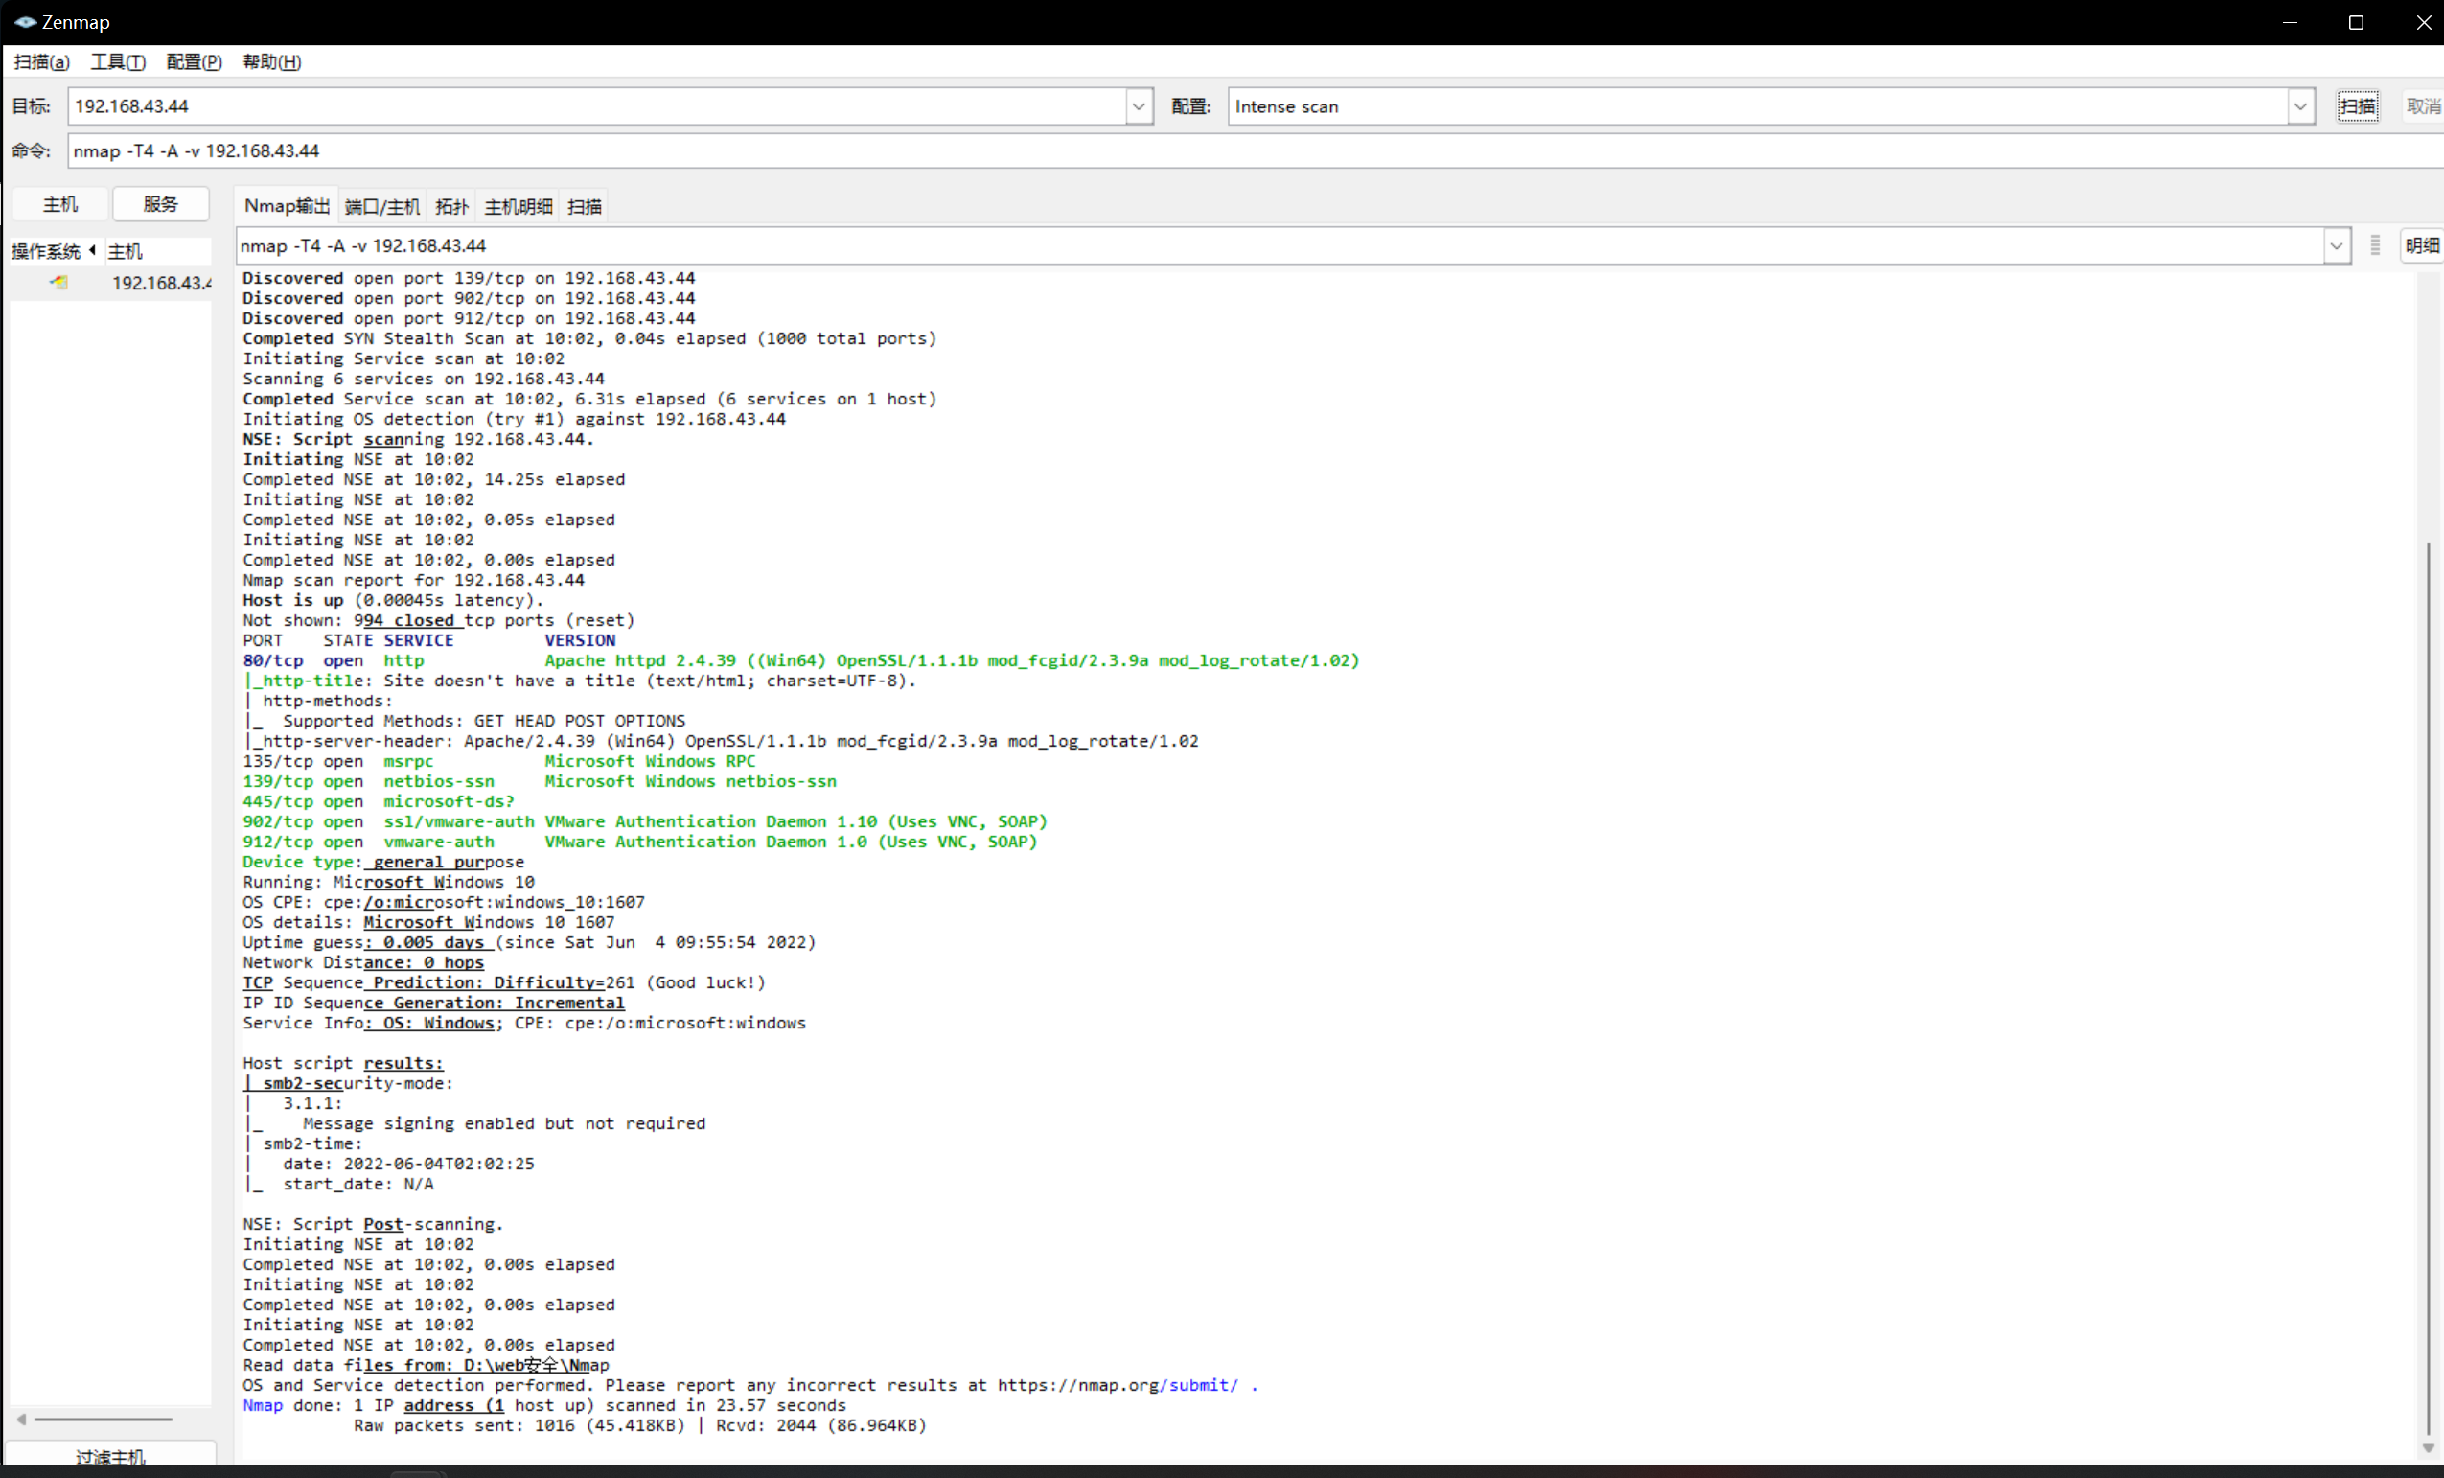Image resolution: width=2444 pixels, height=1478 pixels.
Task: Toggle the 服务 services view button
Action: tap(161, 204)
